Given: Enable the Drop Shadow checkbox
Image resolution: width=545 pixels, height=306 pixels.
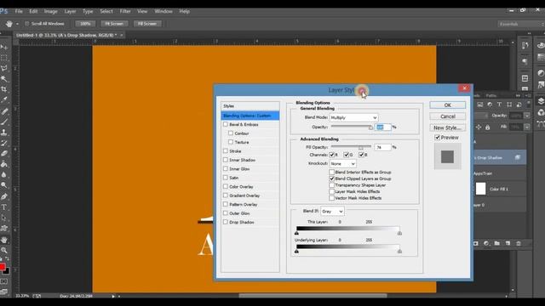Looking at the screenshot, I should [x=226, y=222].
